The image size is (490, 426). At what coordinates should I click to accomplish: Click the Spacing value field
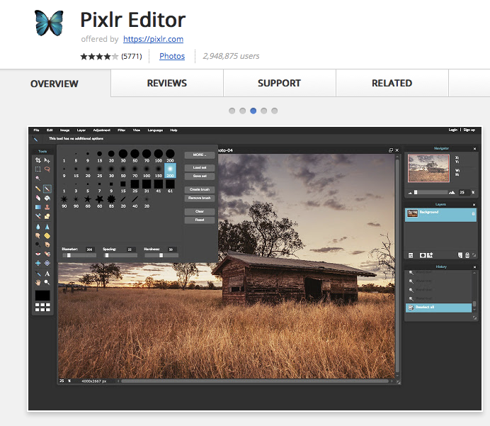click(130, 250)
